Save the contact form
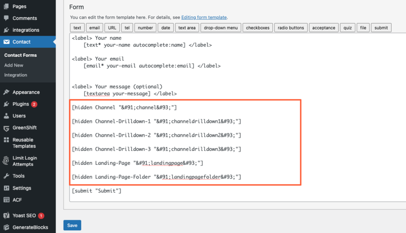Screen dimensions: 406x233 point(72,225)
